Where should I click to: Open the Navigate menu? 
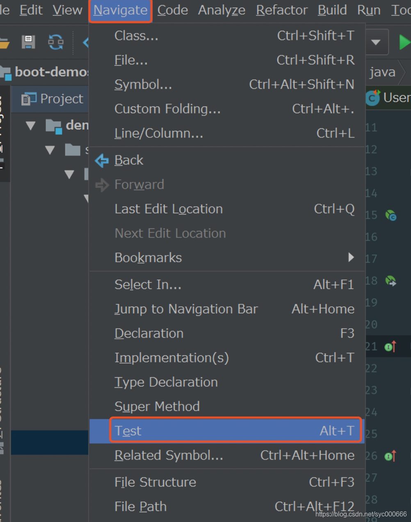[120, 10]
